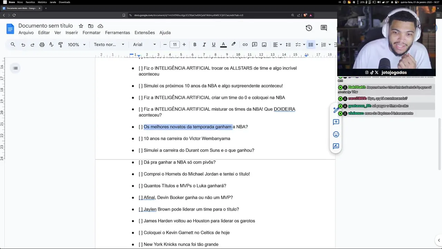Run the spelling and grammar check
Image resolution: width=442 pixels, height=249 pixels.
pos(51,45)
